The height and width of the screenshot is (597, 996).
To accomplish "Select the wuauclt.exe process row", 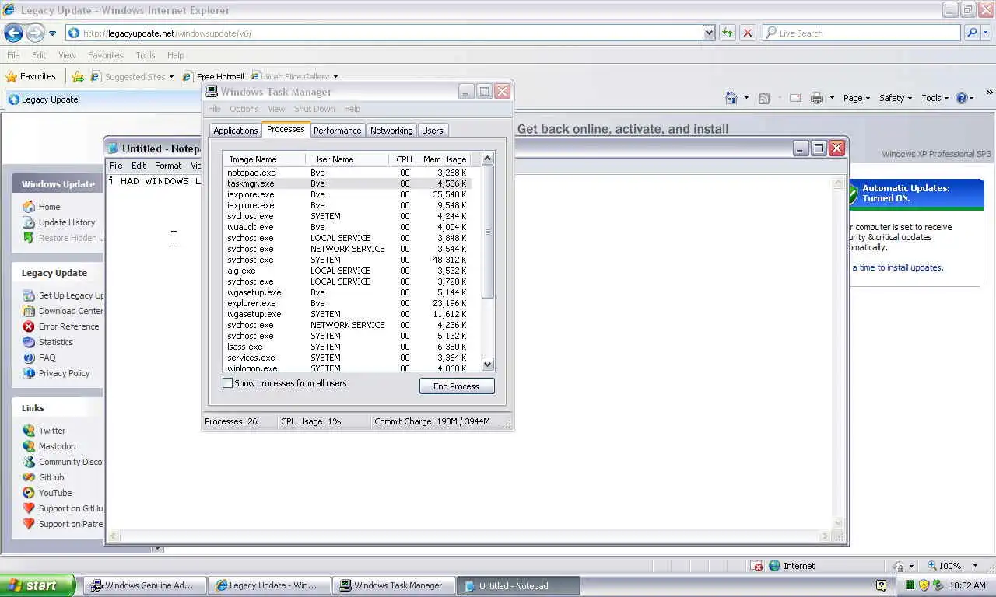I will (x=347, y=227).
